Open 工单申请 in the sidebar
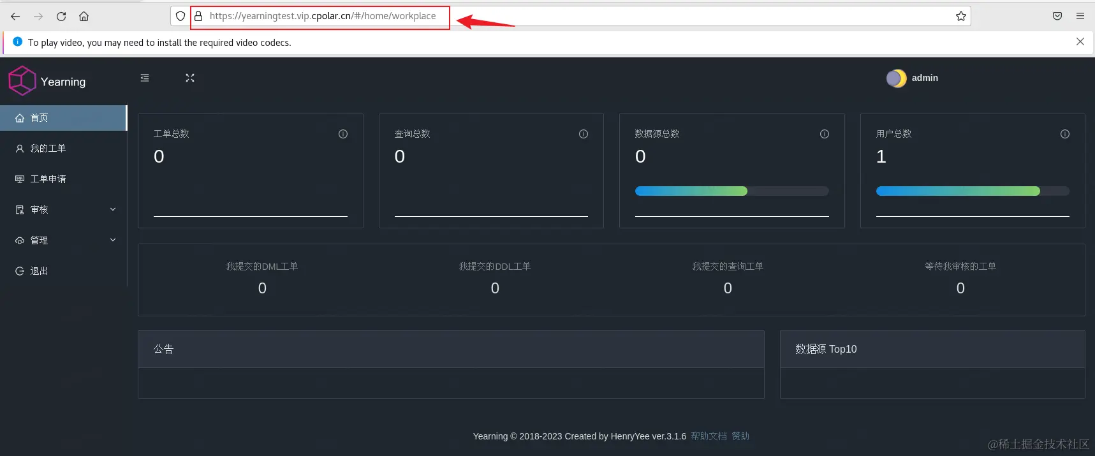This screenshot has height=456, width=1095. point(63,179)
